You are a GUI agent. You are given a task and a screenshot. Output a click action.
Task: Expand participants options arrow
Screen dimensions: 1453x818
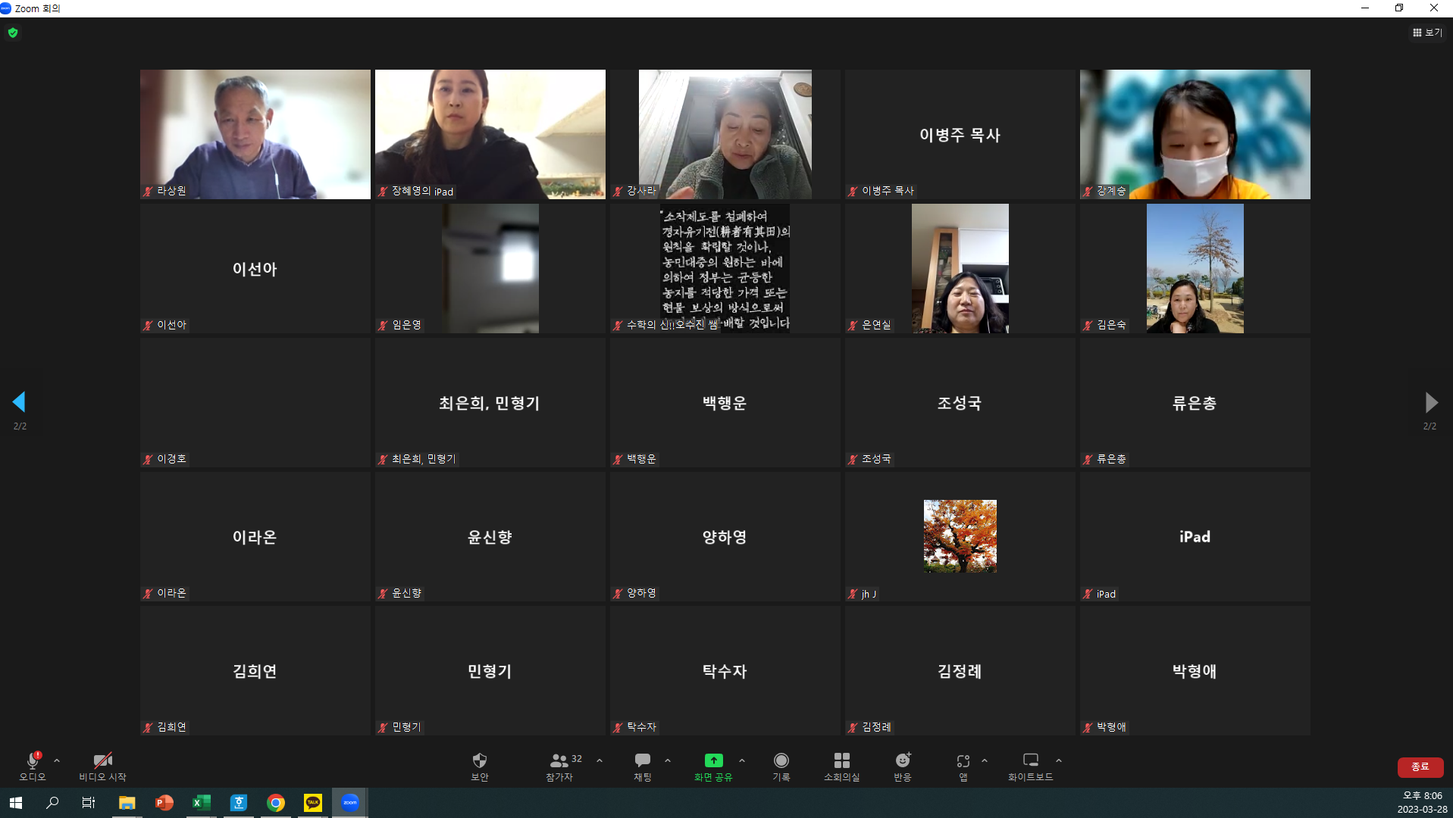600,760
